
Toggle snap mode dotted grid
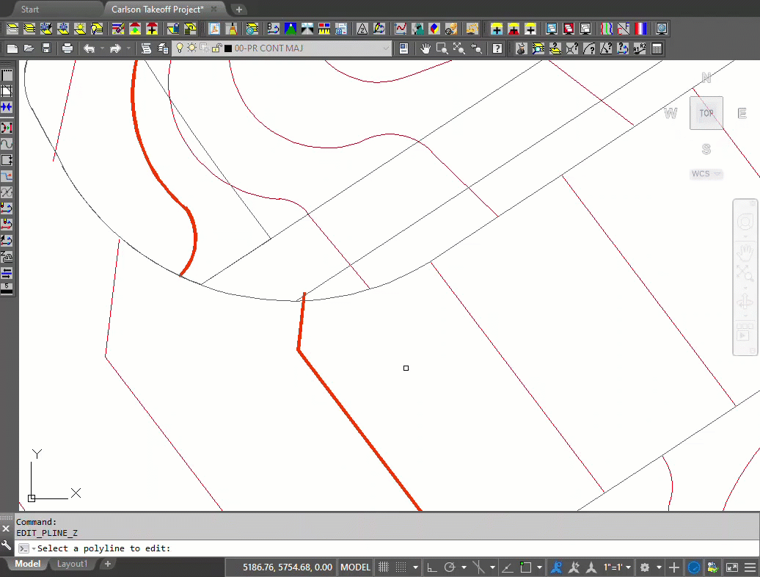tap(401, 567)
